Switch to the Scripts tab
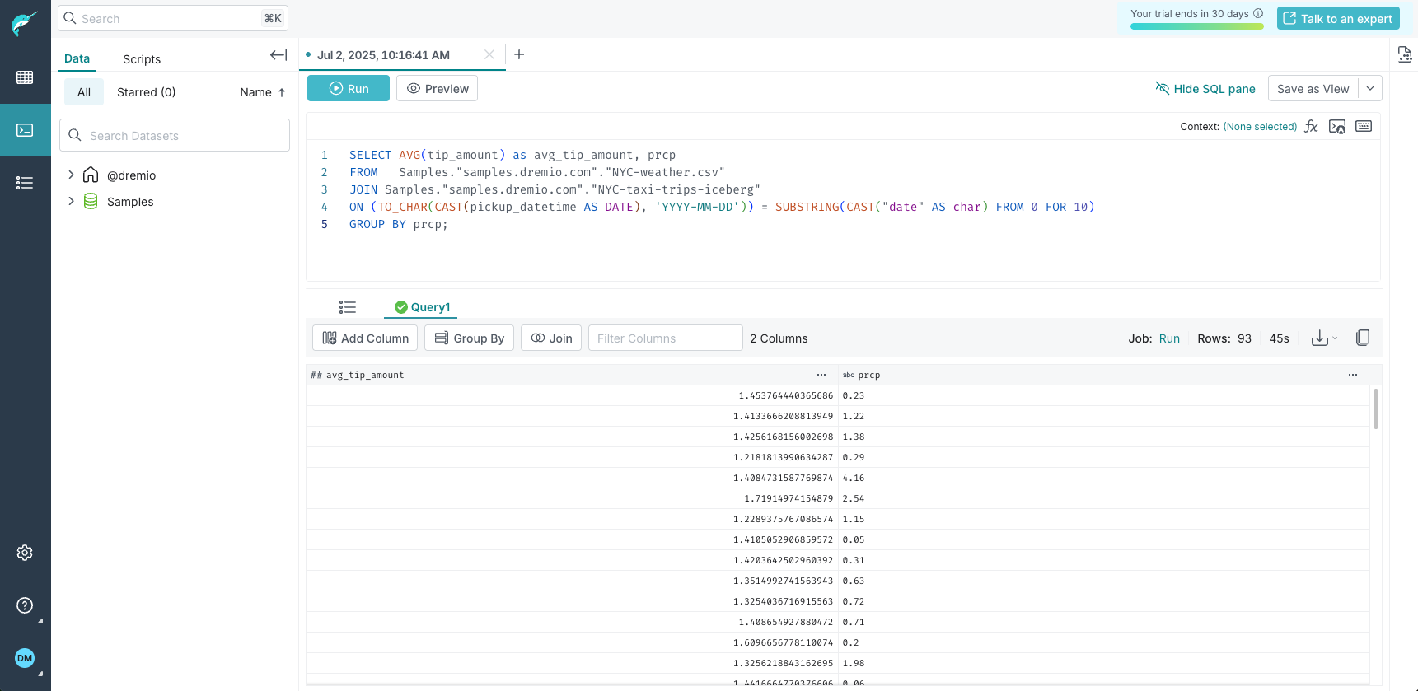This screenshot has width=1418, height=691. 142,59
